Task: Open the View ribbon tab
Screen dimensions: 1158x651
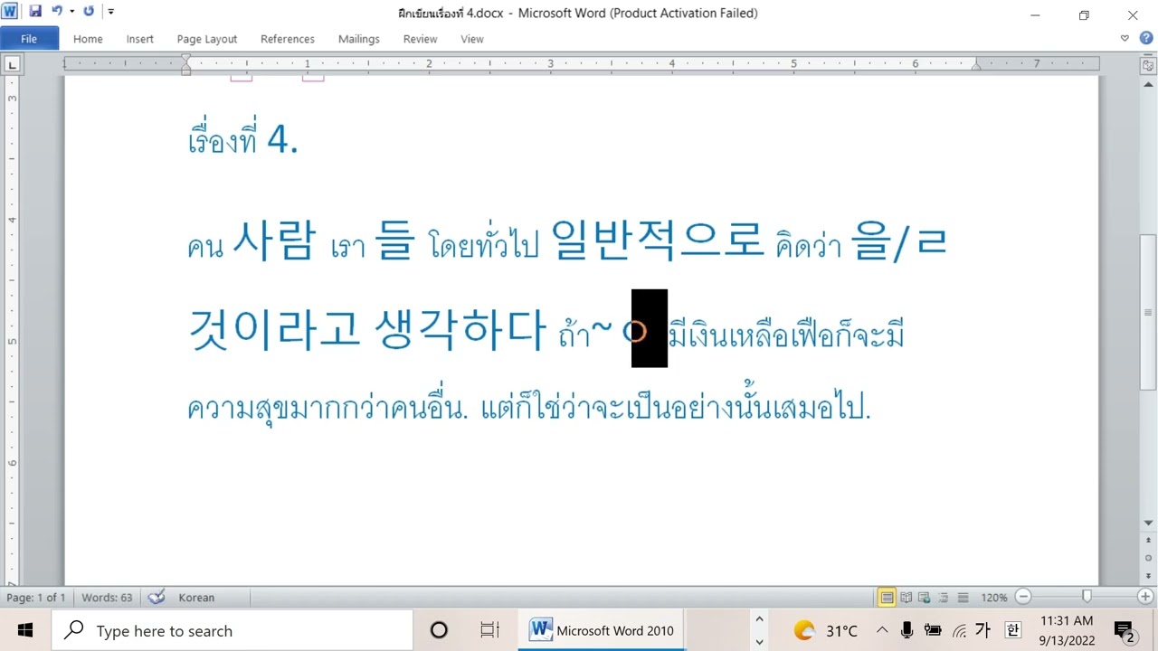Action: point(472,39)
